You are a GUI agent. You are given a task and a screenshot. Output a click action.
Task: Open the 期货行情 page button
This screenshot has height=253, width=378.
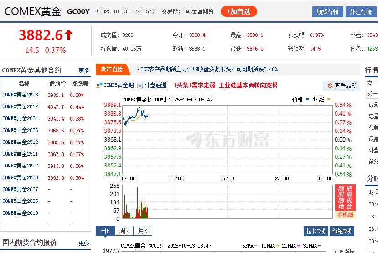pos(327,12)
